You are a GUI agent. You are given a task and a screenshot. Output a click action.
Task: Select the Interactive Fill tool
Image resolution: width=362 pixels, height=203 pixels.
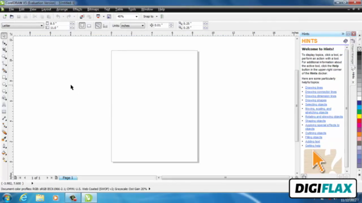tap(4, 160)
